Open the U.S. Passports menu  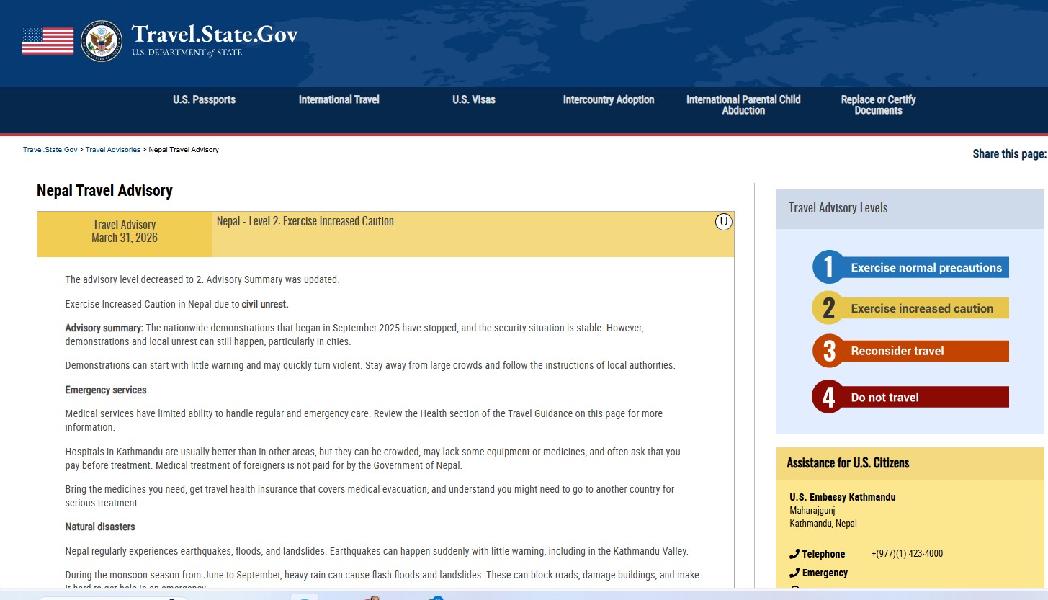coord(204,100)
